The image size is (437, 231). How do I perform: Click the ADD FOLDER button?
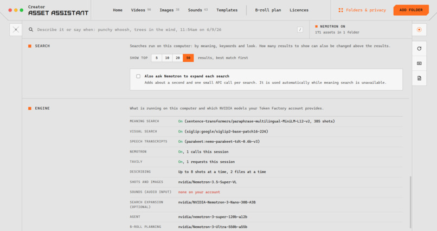(x=411, y=10)
